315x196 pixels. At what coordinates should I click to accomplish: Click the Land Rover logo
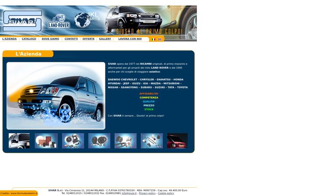pyautogui.click(x=59, y=21)
